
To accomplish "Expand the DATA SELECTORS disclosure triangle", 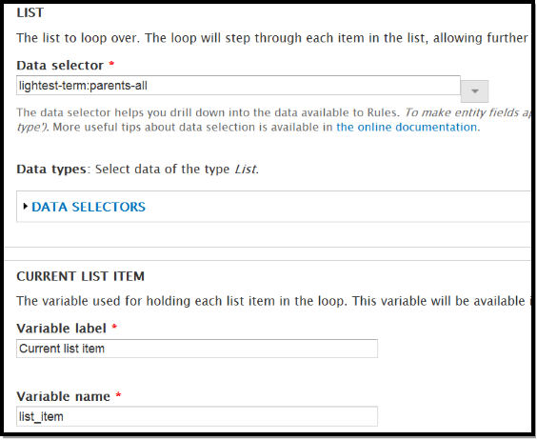I will click(25, 207).
